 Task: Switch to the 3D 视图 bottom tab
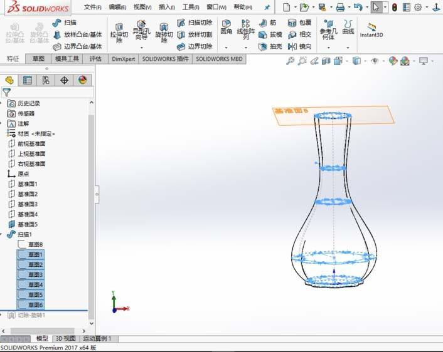[65, 338]
